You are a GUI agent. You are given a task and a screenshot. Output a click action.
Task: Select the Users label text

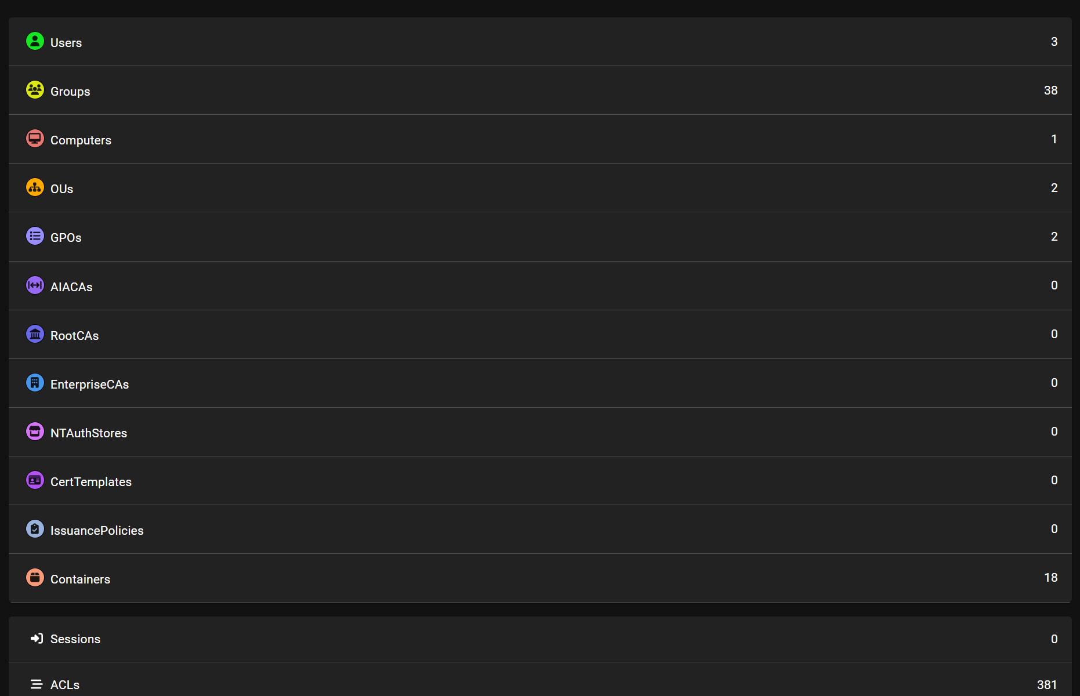pyautogui.click(x=66, y=43)
